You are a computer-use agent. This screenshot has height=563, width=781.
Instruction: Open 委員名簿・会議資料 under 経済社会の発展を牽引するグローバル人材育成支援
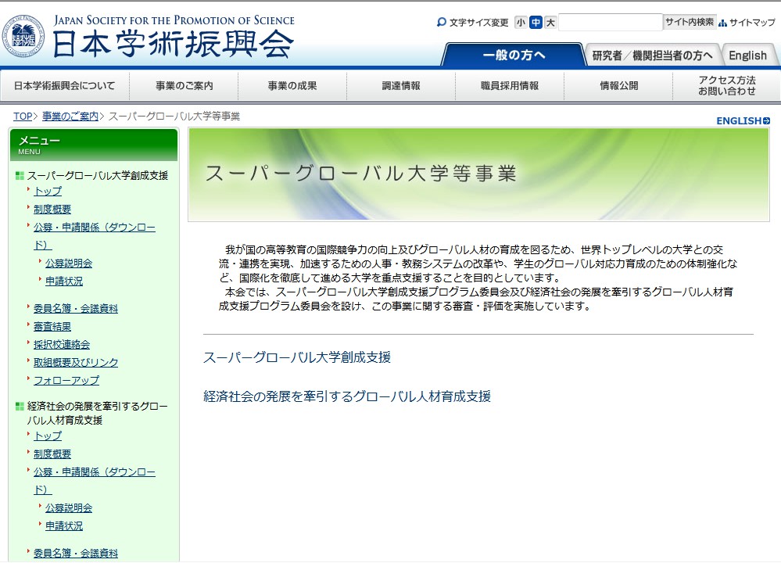76,553
